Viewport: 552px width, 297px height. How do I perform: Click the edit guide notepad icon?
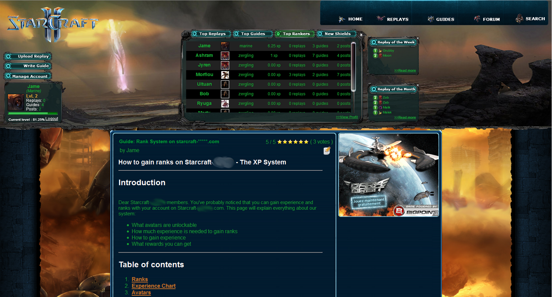[327, 150]
